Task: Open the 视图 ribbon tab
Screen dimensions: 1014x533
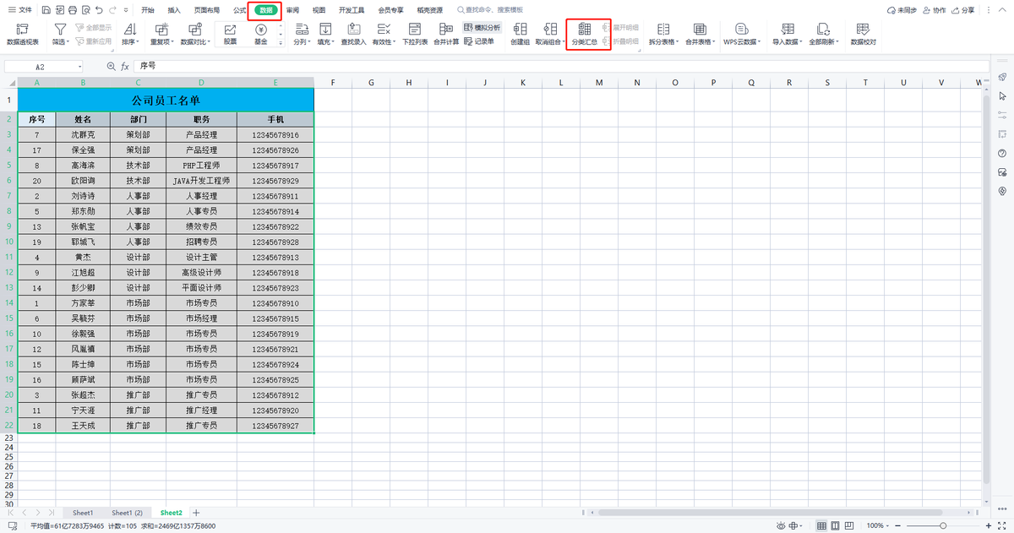Action: click(x=319, y=10)
